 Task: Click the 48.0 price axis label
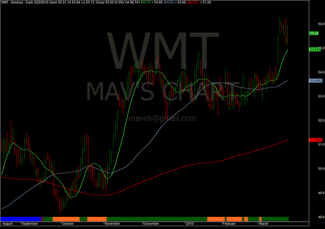pyautogui.click(x=321, y=217)
